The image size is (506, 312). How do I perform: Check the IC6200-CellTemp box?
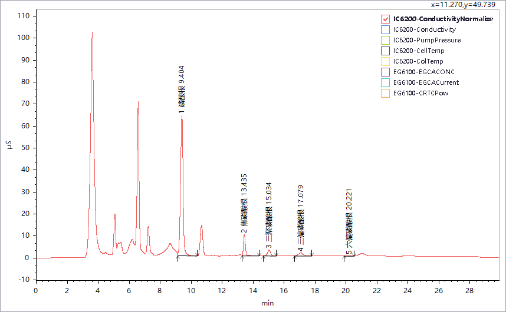(386, 51)
